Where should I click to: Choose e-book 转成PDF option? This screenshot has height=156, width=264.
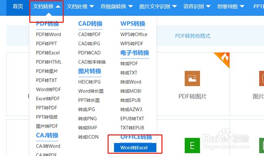coord(129,64)
